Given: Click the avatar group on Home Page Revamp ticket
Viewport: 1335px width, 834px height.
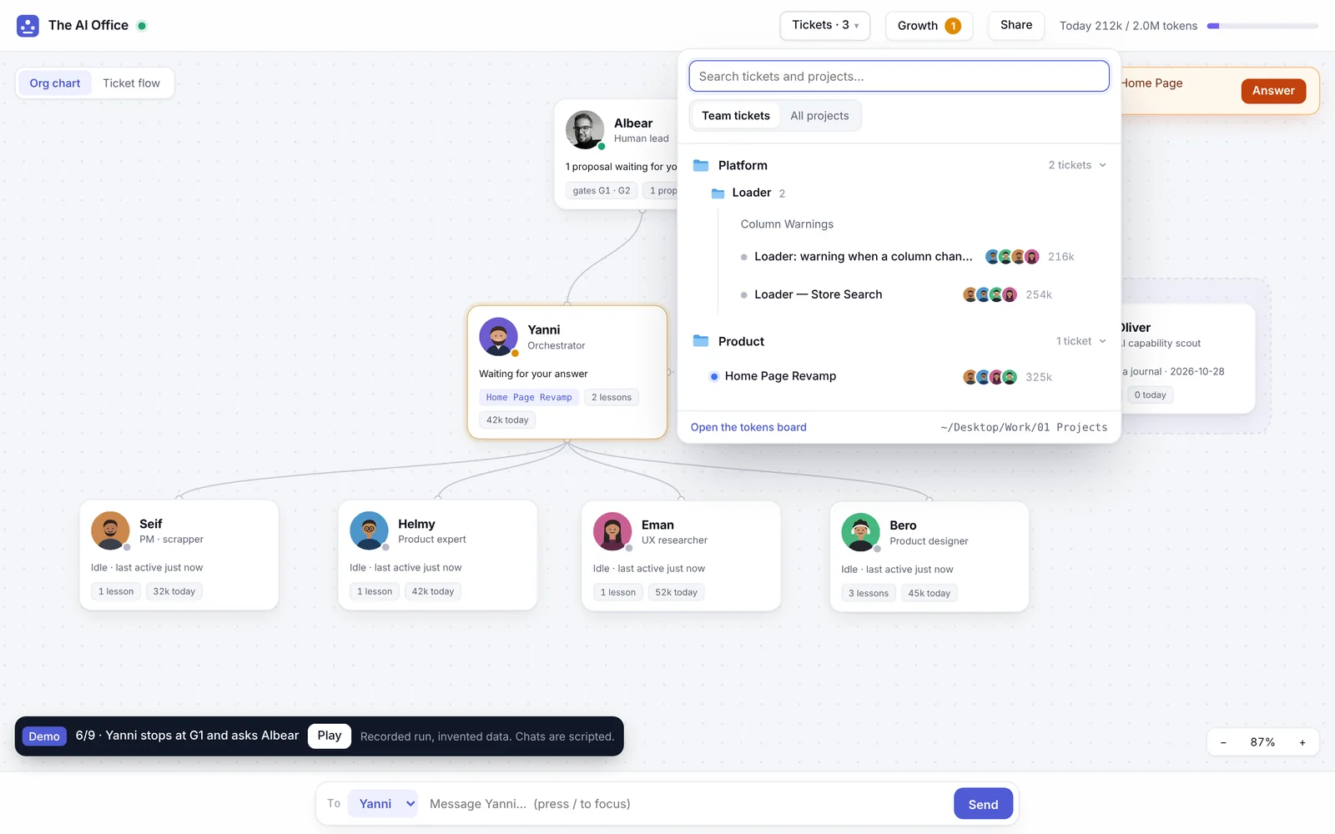Looking at the screenshot, I should (x=990, y=377).
